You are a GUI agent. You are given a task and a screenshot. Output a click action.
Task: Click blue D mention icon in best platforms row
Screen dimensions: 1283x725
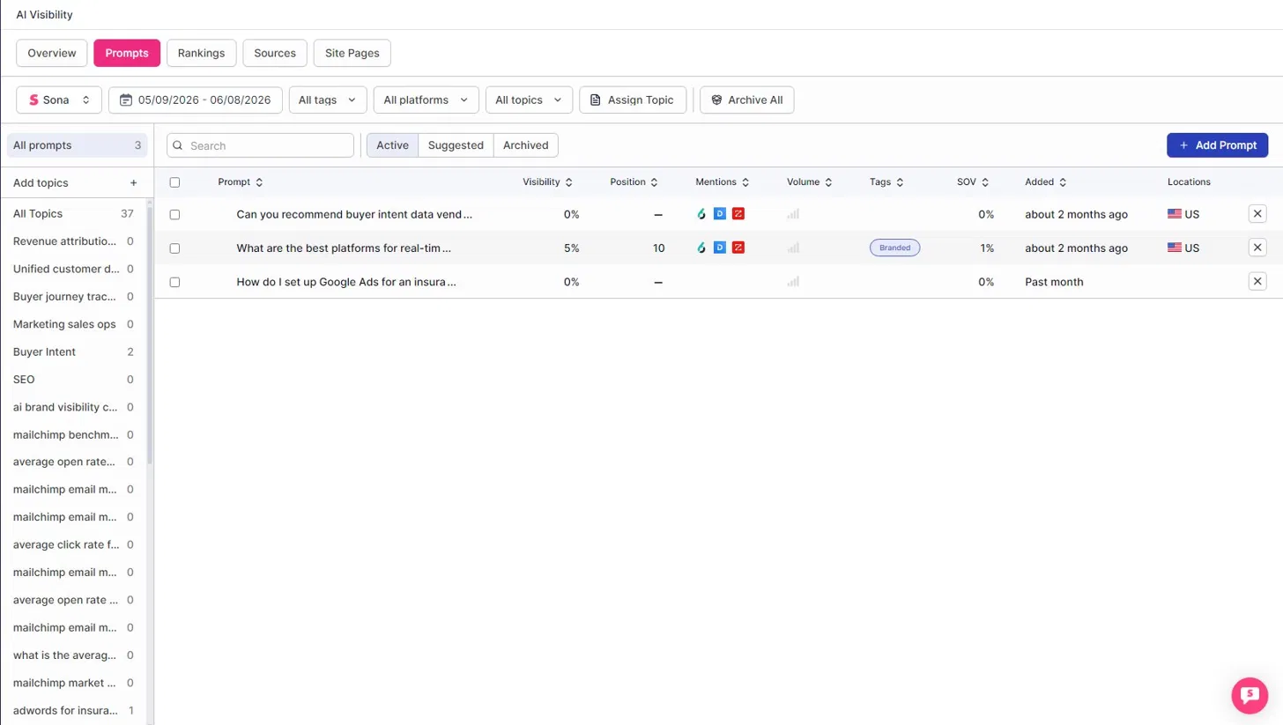(x=720, y=248)
